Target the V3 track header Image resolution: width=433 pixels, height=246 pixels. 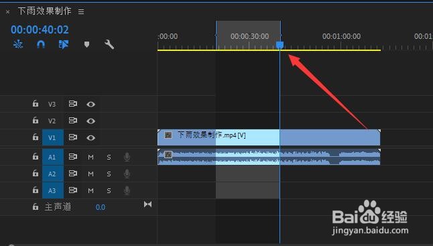tap(52, 104)
